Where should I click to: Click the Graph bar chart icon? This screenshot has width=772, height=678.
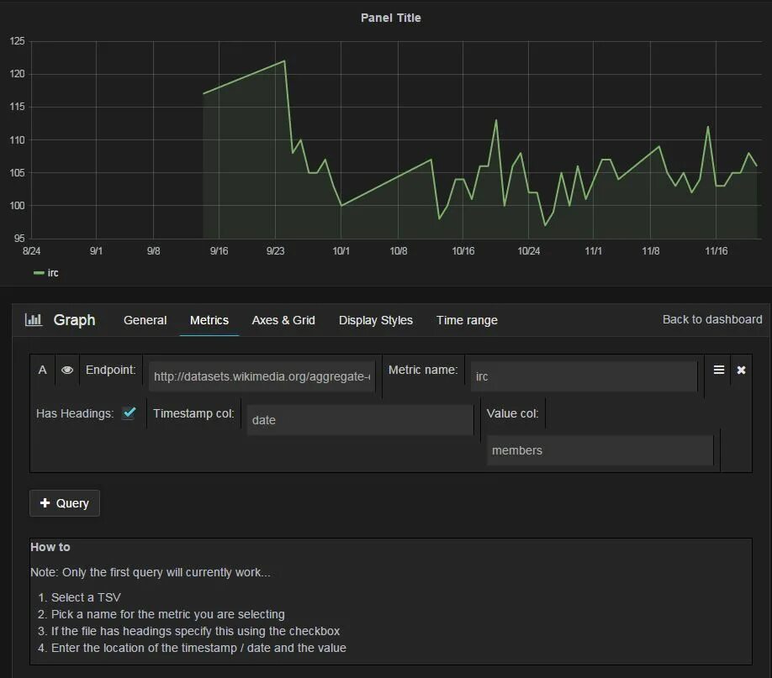pos(34,320)
